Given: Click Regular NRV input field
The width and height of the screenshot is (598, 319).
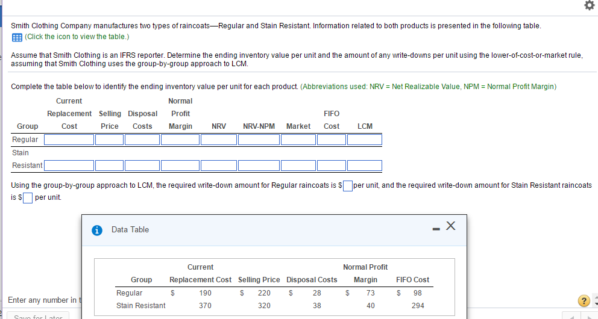Looking at the screenshot, I should (219, 140).
